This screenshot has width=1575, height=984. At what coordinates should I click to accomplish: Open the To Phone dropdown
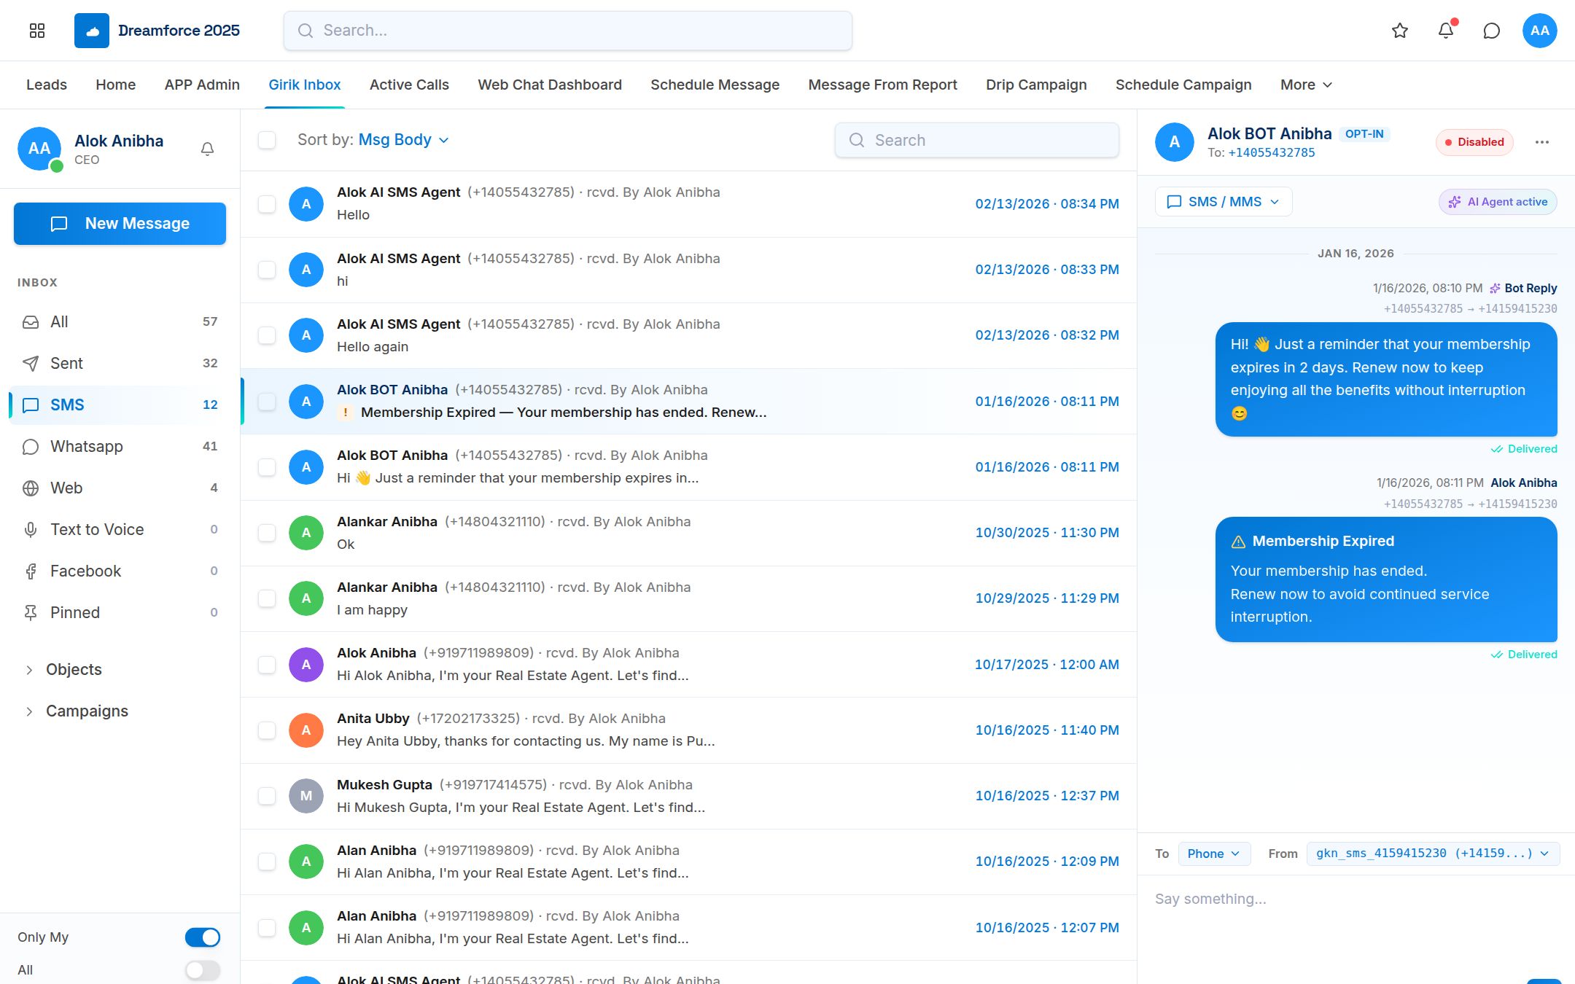click(1214, 854)
